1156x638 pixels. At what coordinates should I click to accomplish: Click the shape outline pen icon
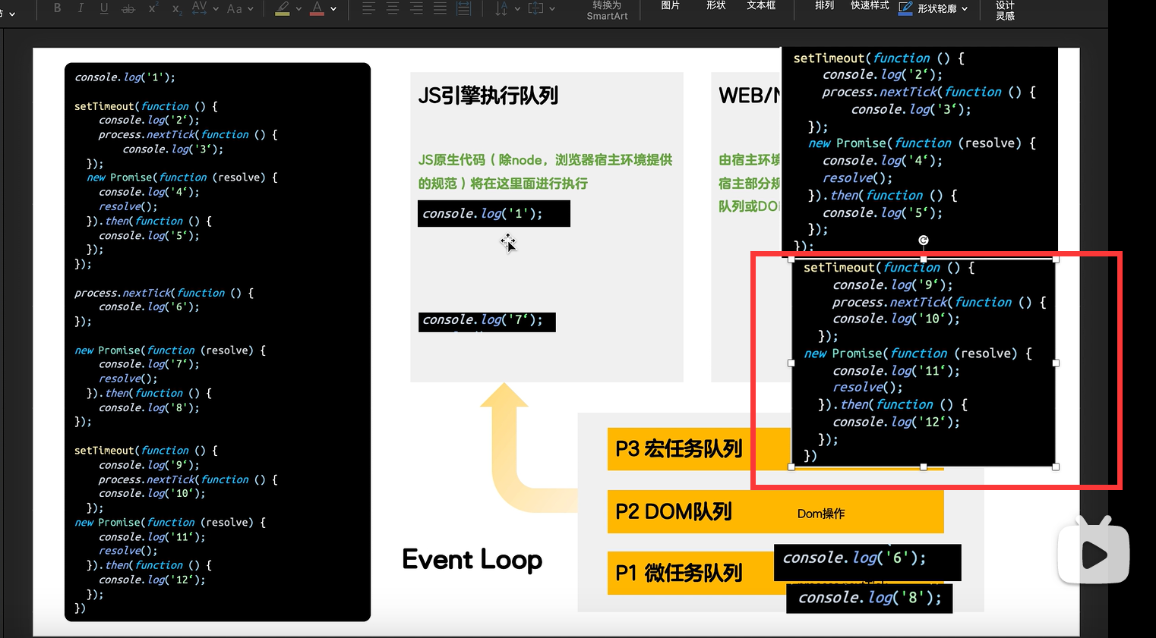(x=905, y=8)
